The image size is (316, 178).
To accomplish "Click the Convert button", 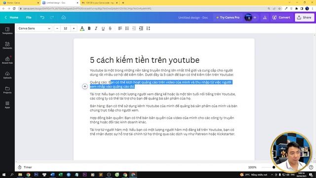I will (x=281, y=18).
